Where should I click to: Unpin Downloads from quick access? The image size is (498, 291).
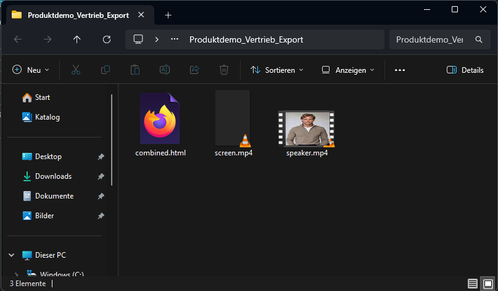pyautogui.click(x=101, y=176)
